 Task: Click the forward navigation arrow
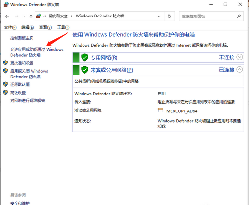click(x=17, y=16)
